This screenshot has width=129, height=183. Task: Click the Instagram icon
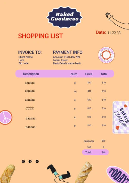(x=23, y=162)
